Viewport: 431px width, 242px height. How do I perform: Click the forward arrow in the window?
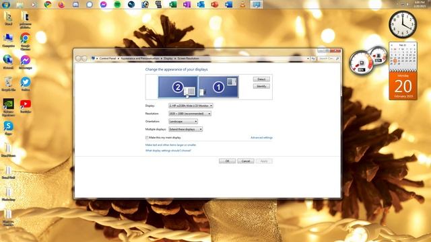[x=84, y=58]
